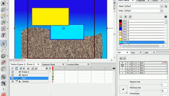Screen dimensions: 170x96
Task: Select the dotted frame selection tool
Action: [3, 50]
